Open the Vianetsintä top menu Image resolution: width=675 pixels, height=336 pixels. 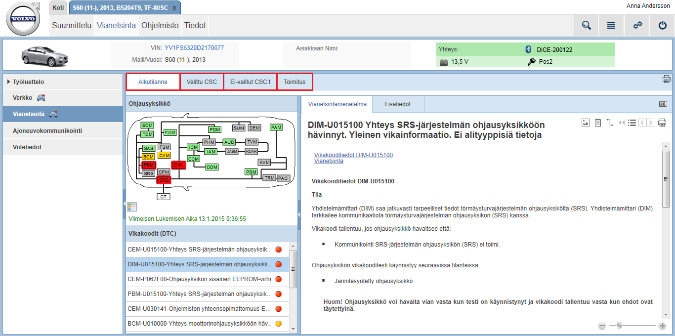coord(116,25)
